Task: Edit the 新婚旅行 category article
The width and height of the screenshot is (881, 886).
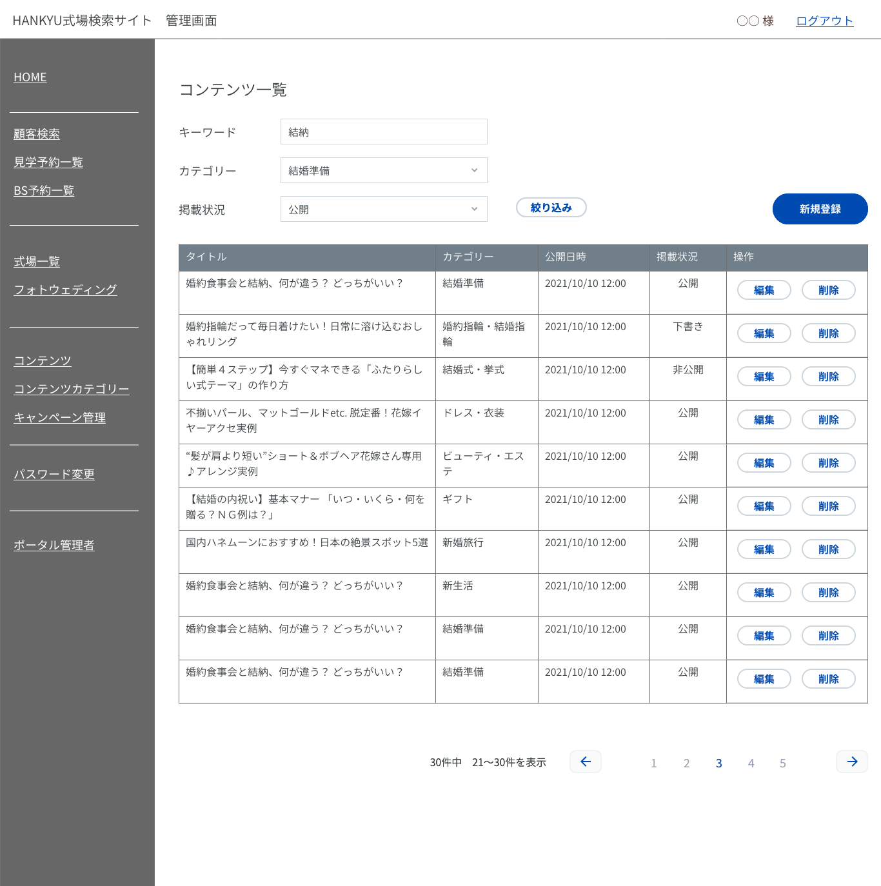Action: click(764, 549)
